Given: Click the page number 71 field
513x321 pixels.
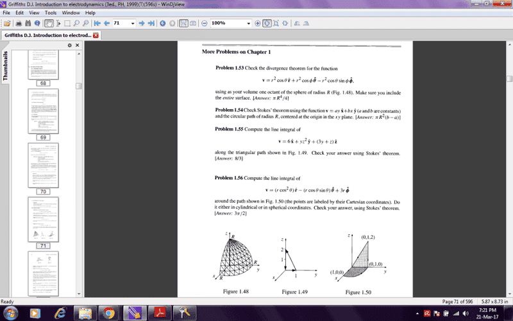Looking at the screenshot, I should pos(121,23).
